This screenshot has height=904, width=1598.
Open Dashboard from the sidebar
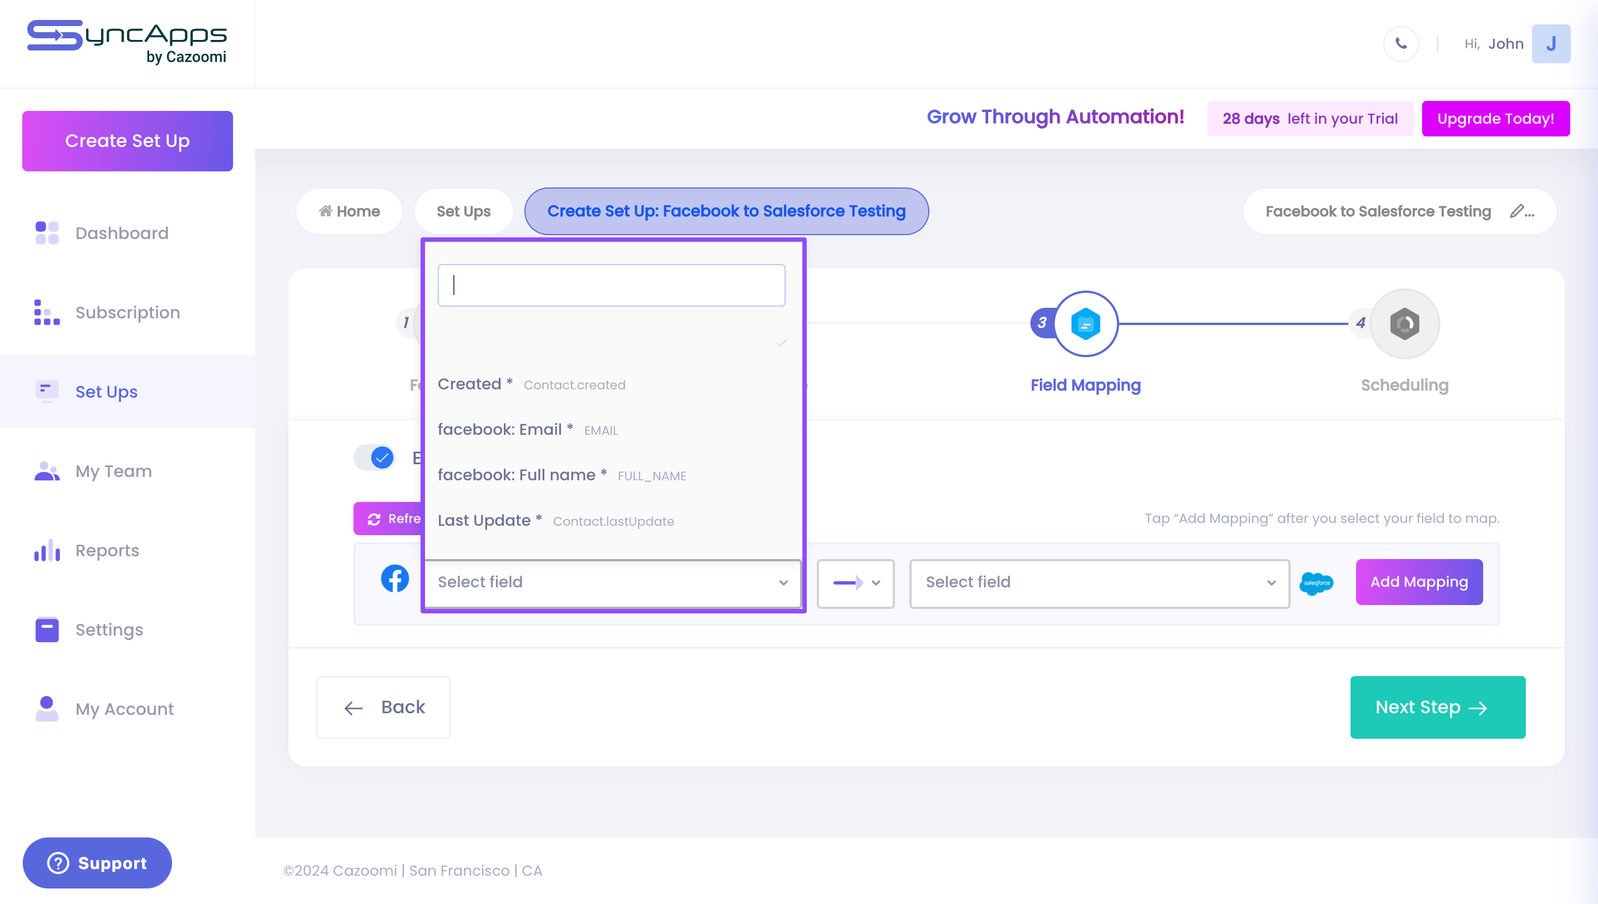pyautogui.click(x=121, y=233)
